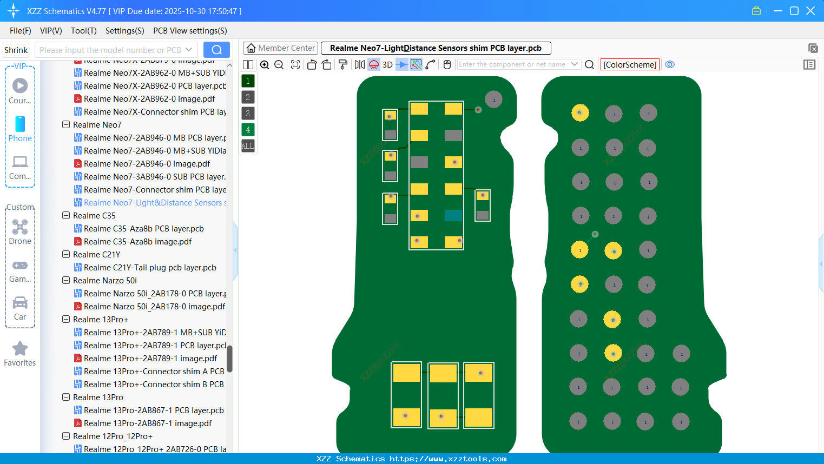The image size is (824, 464).
Task: Select the route path tool
Action: [x=431, y=65]
